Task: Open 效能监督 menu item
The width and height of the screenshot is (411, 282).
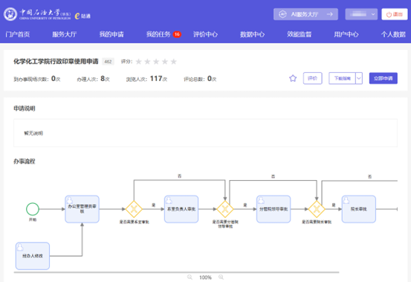Action: click(299, 34)
